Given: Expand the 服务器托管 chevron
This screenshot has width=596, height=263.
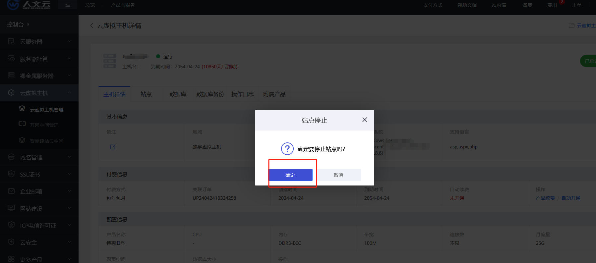Looking at the screenshot, I should (69, 59).
